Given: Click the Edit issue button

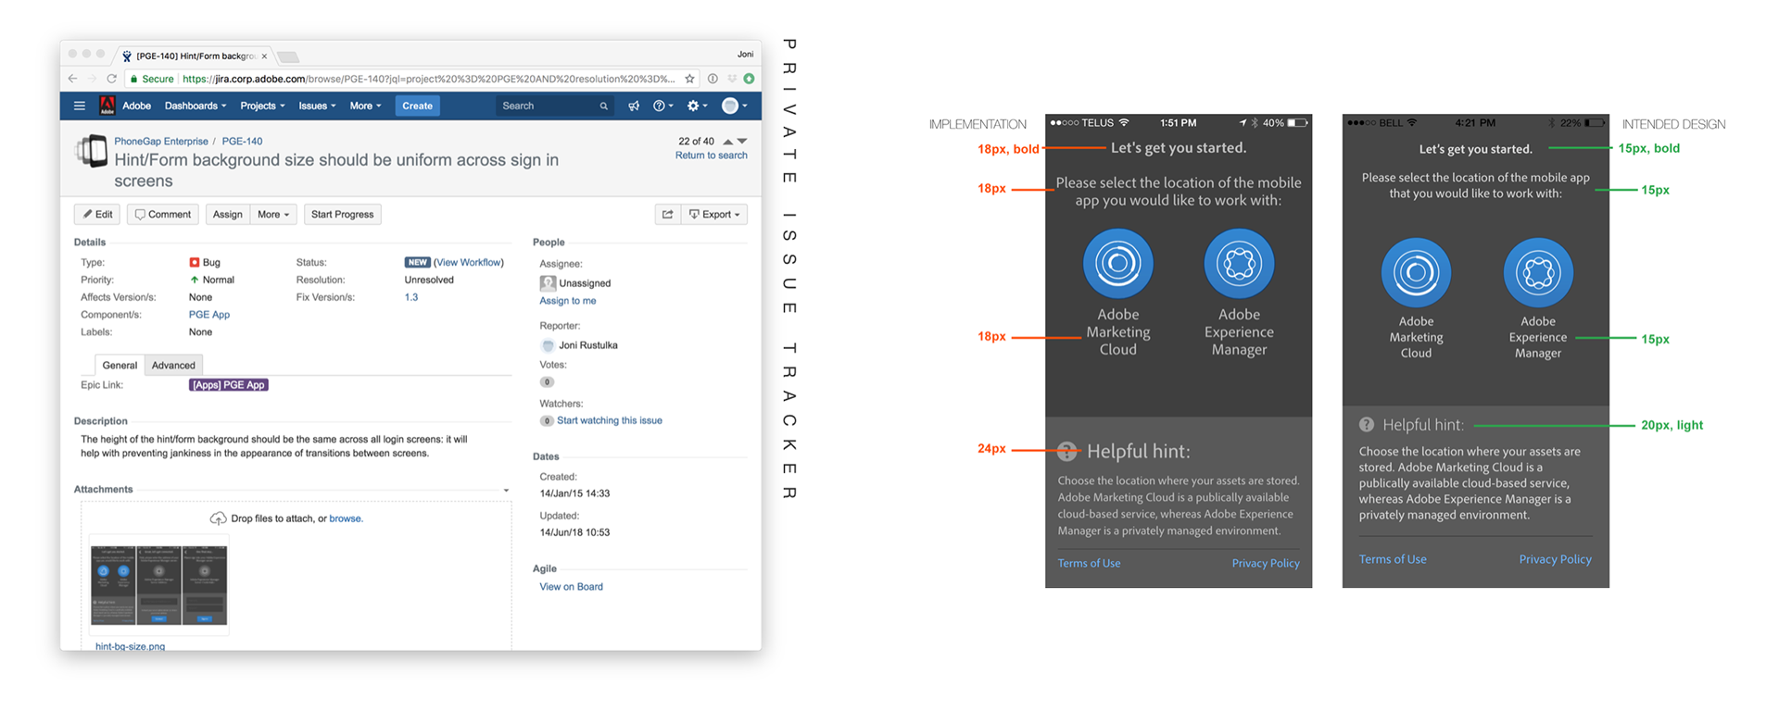Looking at the screenshot, I should (97, 214).
